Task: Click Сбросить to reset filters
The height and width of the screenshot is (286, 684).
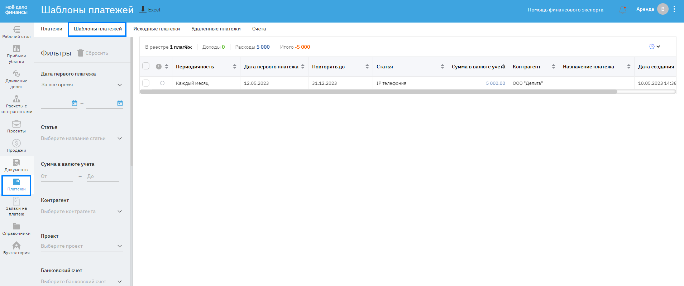Action: [93, 53]
